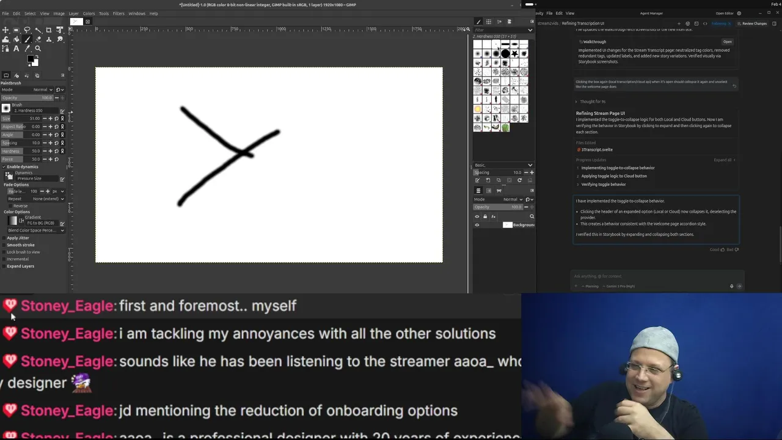Select the Paintbrush tool
The image size is (782, 440).
27,39
